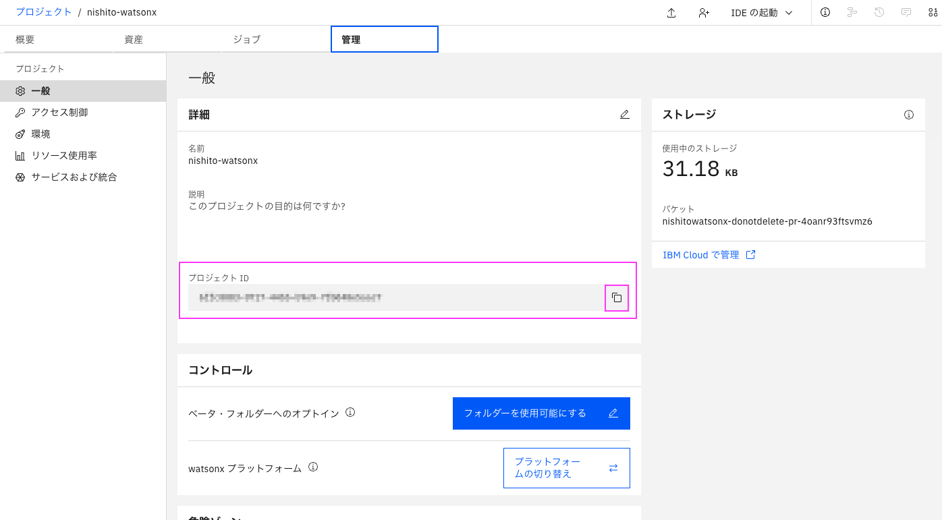Open the IDE の起動 dropdown

(x=762, y=13)
